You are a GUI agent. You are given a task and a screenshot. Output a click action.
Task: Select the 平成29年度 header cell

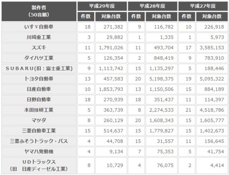(102, 6)
